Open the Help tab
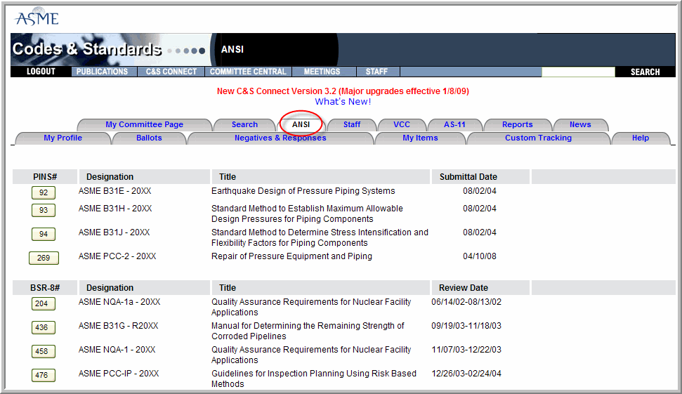682x394 pixels. [641, 138]
